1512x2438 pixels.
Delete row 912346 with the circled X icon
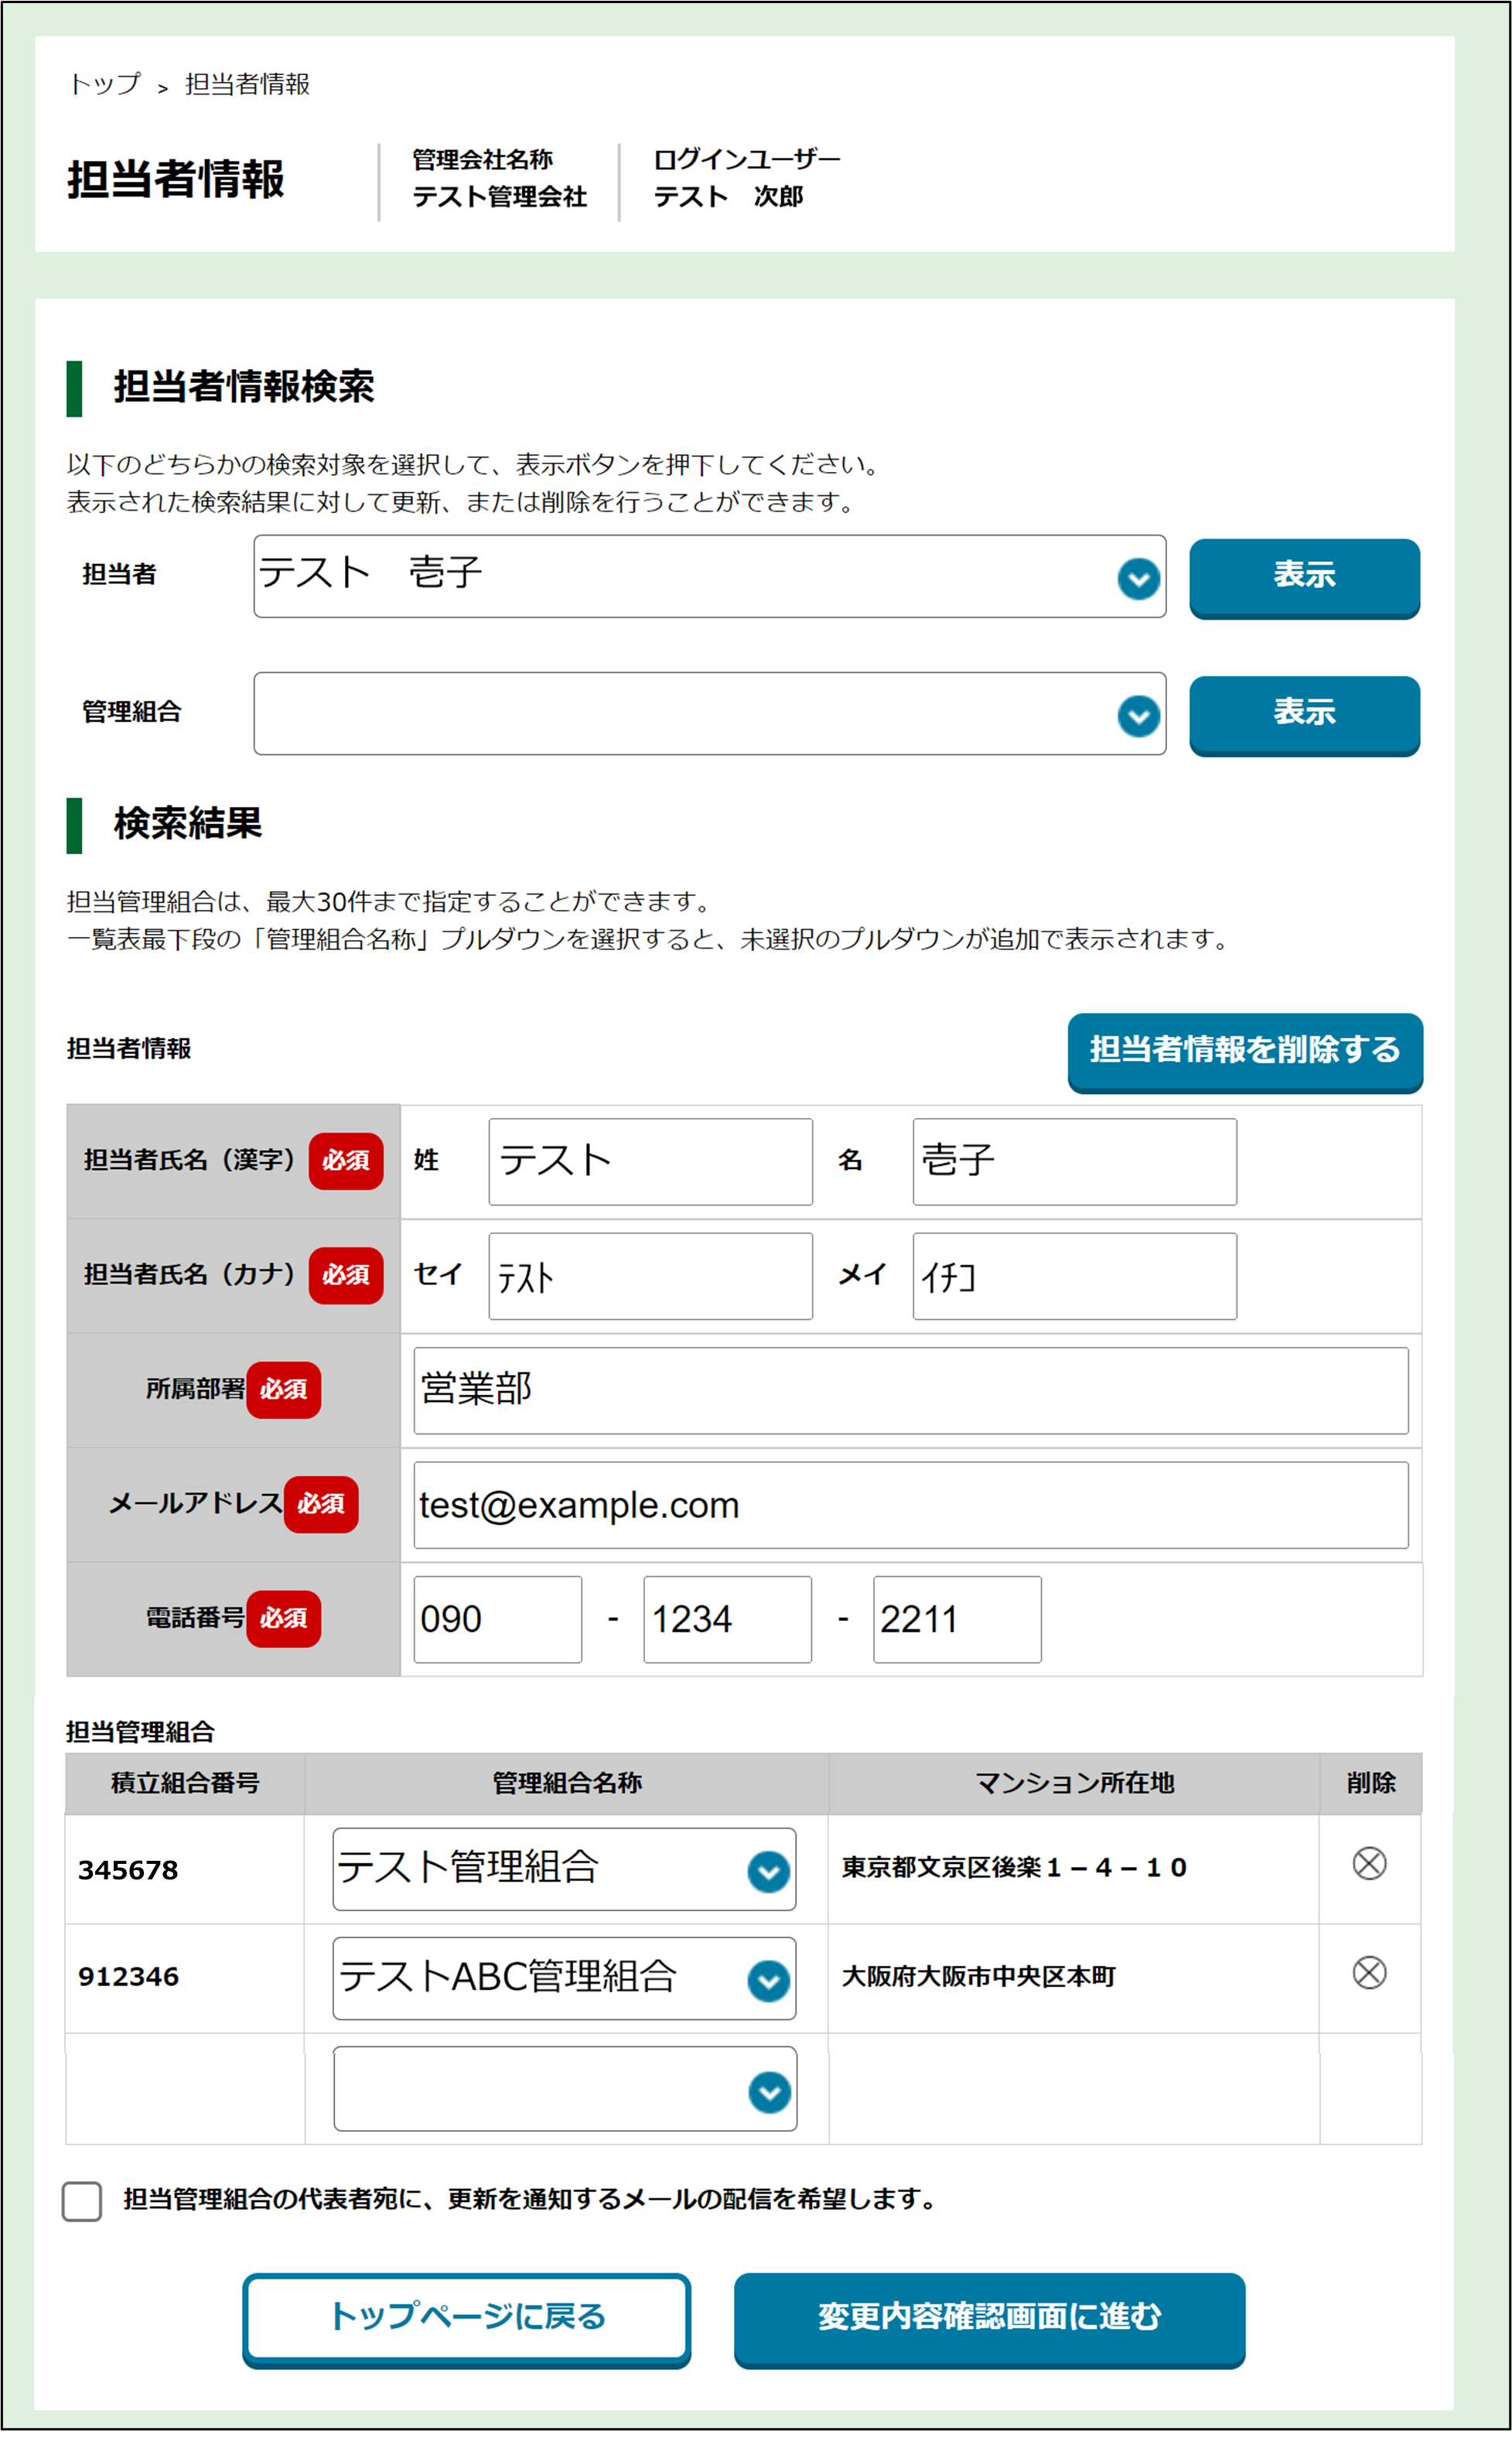coord(1369,1971)
